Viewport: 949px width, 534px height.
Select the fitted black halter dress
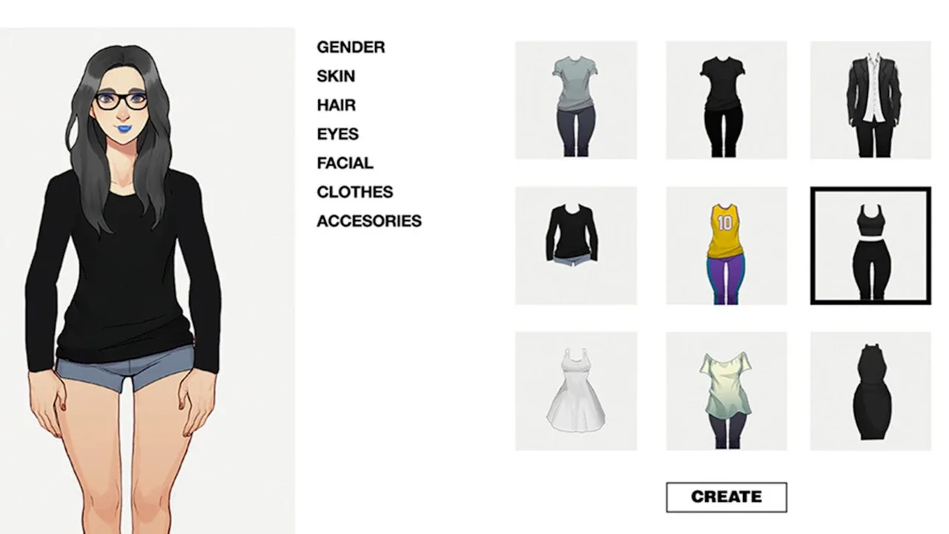pos(870,391)
